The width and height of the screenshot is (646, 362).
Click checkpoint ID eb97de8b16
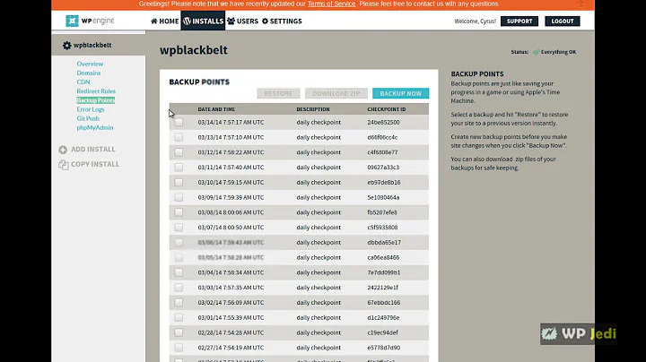coord(384,182)
